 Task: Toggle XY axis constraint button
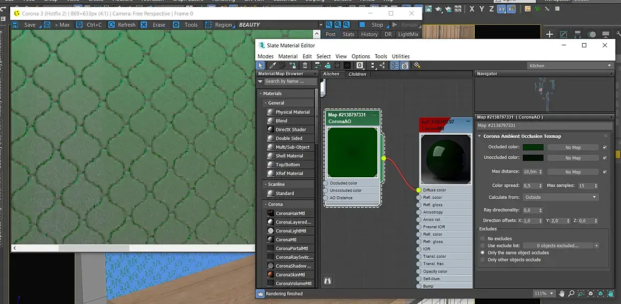[502, 9]
